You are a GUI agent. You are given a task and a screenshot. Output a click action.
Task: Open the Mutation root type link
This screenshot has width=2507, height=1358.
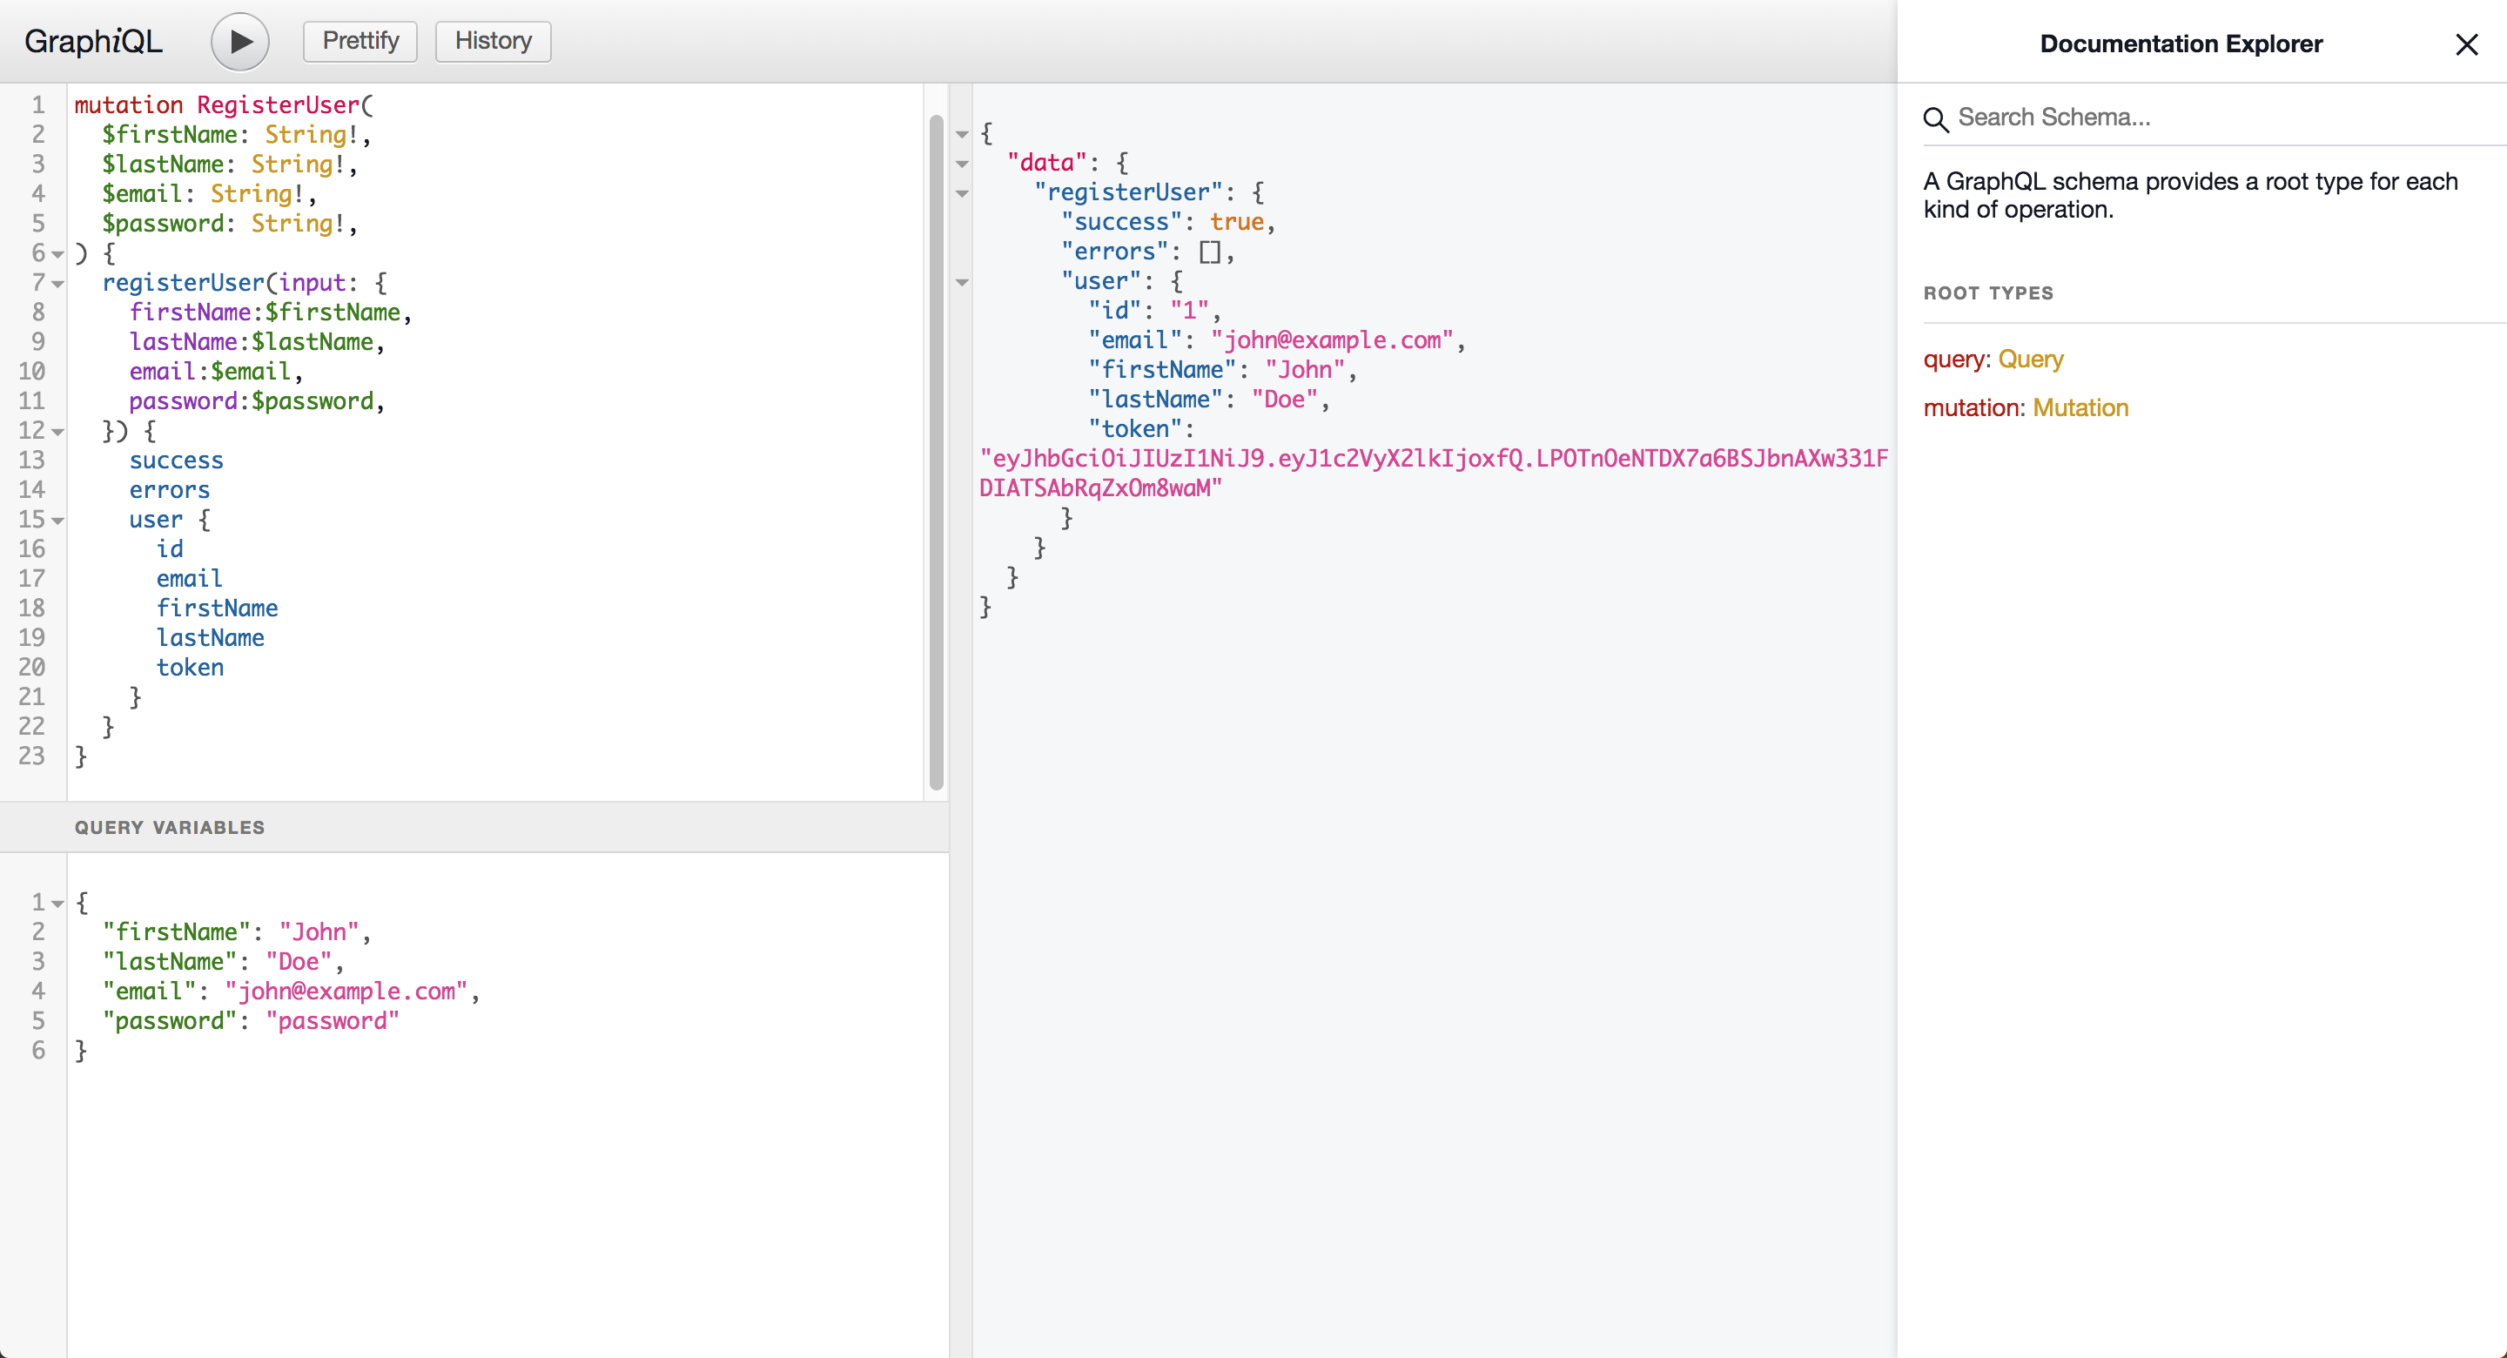point(2080,408)
